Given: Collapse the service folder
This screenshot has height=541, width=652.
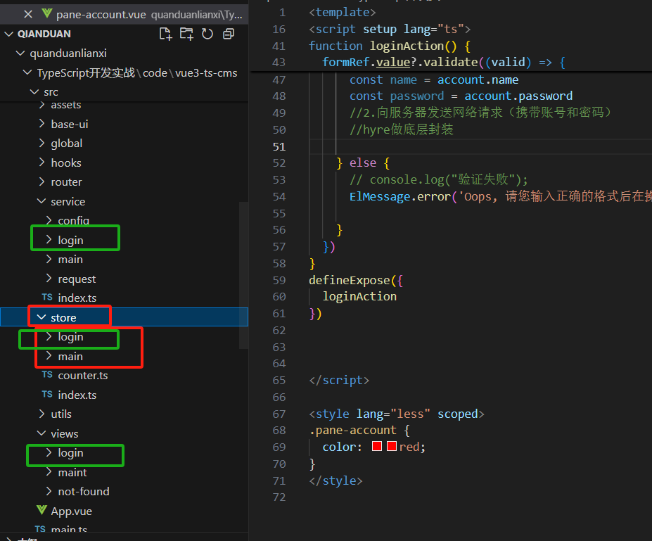Looking at the screenshot, I should click(x=41, y=201).
